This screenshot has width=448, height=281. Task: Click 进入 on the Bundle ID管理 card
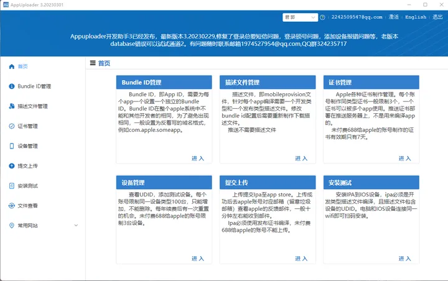coord(198,158)
